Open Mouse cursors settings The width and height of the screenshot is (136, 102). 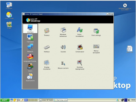coord(63,65)
